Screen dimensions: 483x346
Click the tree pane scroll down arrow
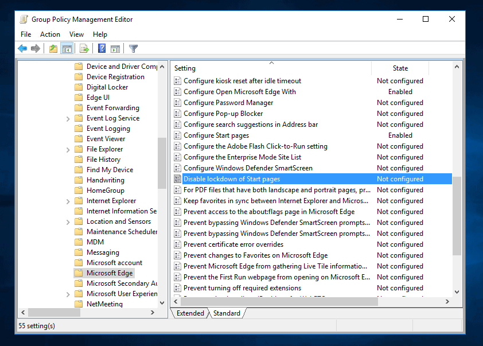pos(162,303)
